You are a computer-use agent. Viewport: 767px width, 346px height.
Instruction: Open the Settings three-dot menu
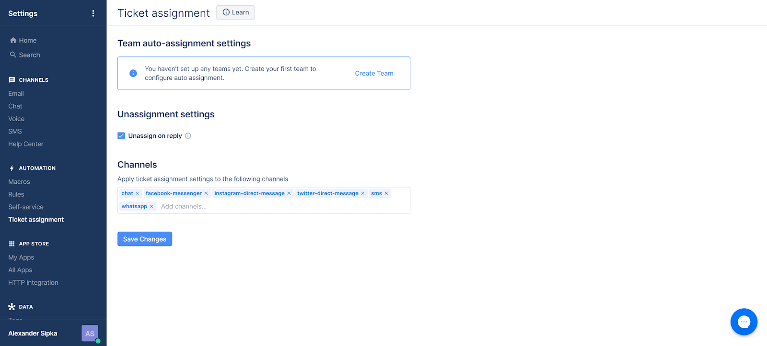(x=93, y=13)
